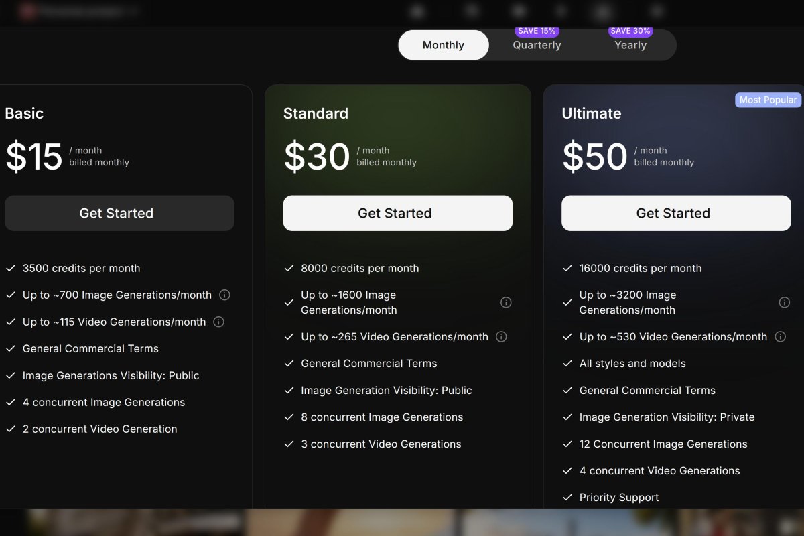Click the checkmark beside Priority Support

coord(567,497)
